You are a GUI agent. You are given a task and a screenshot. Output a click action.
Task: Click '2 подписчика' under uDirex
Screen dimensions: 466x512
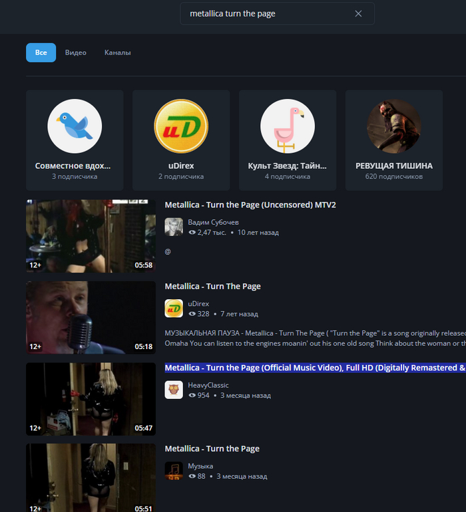point(181,177)
